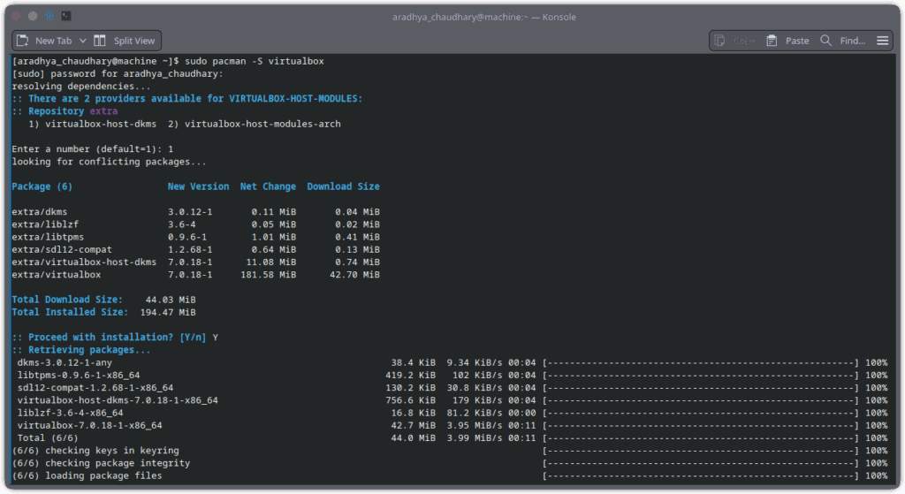Paste clipboard using the Paste button

(787, 41)
